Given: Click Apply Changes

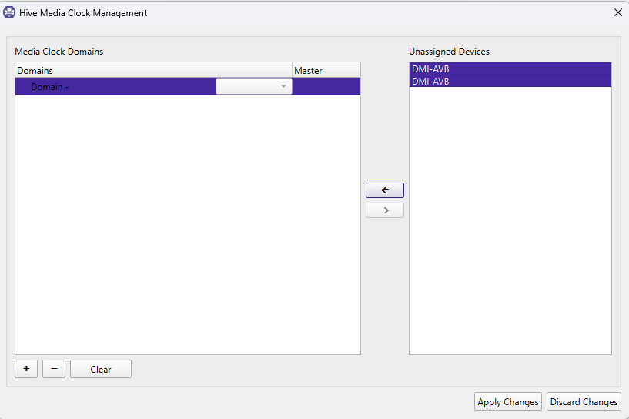Looking at the screenshot, I should pyautogui.click(x=507, y=401).
